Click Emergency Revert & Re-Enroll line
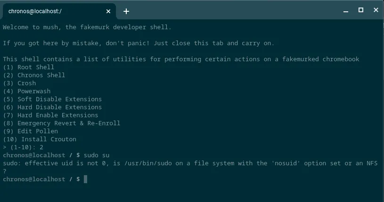 coord(61,123)
